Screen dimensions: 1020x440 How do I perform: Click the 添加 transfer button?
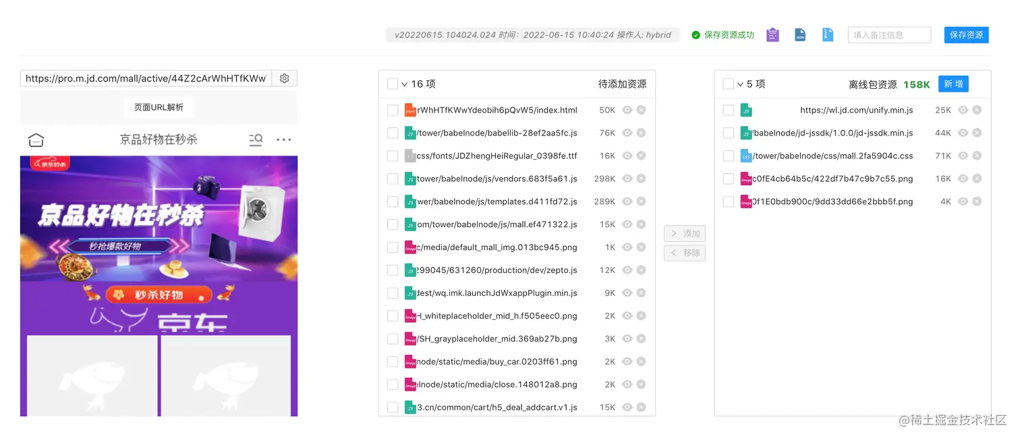tap(685, 233)
